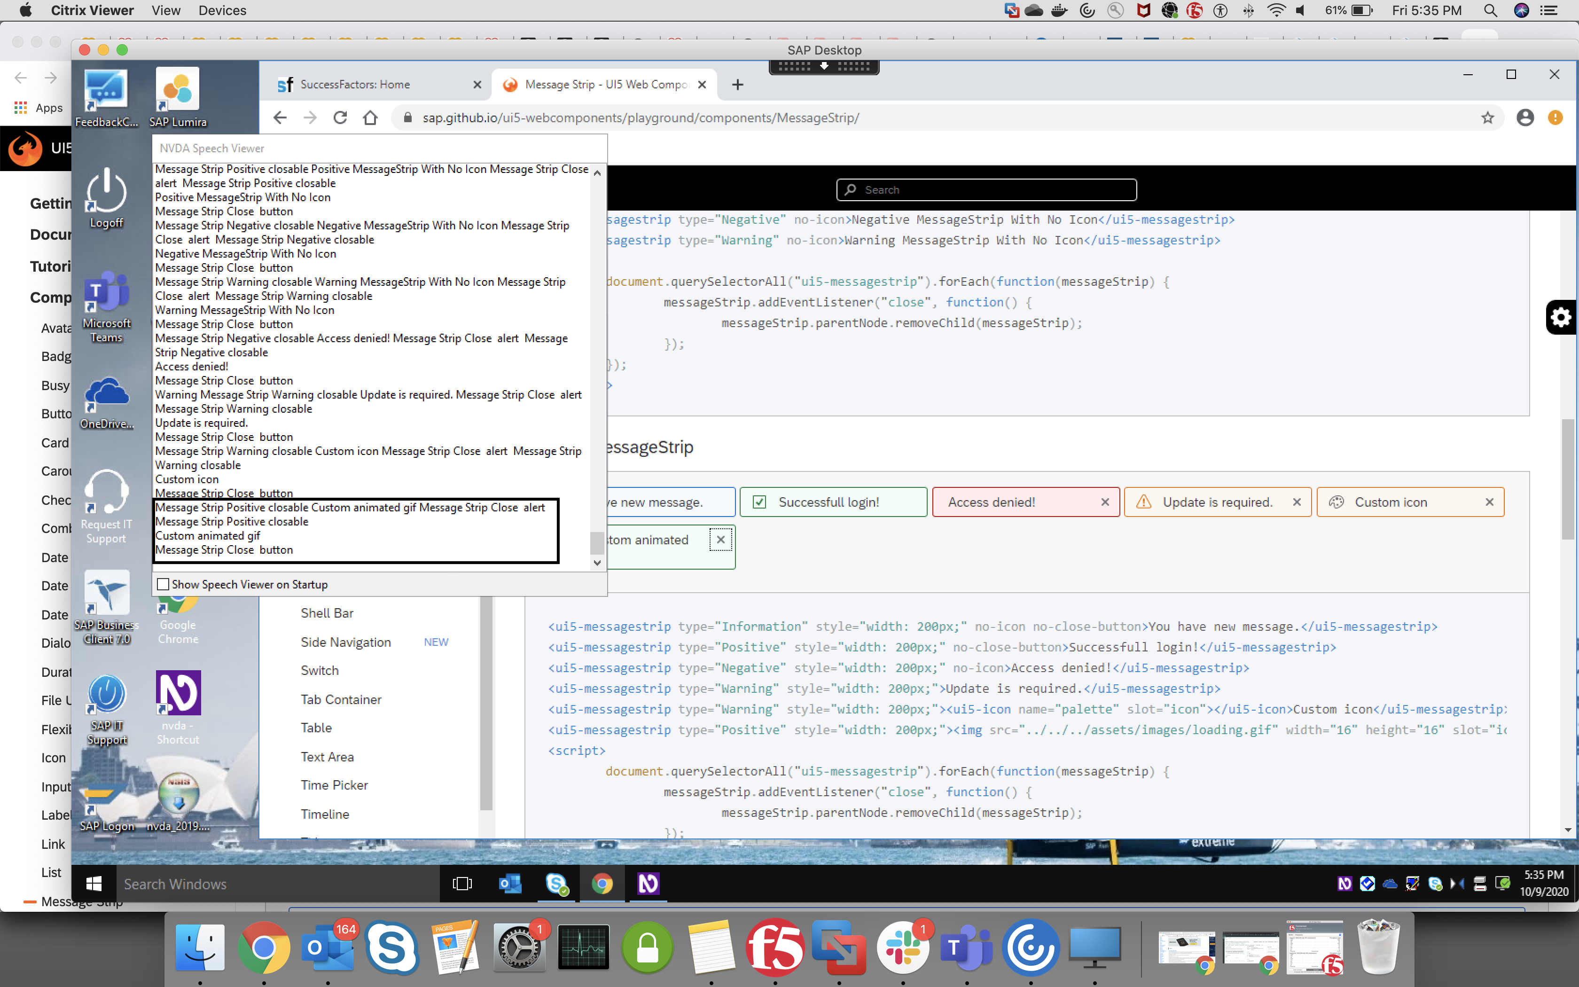Switch to Chrome in Windows taskbar
This screenshot has height=987, width=1579.
pyautogui.click(x=602, y=884)
